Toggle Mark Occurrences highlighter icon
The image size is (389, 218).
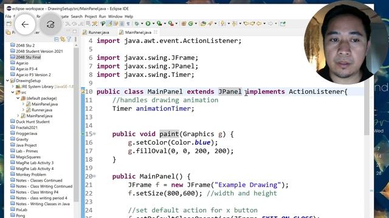[109, 24]
